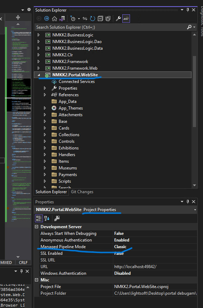This screenshot has width=203, height=308.
Task: Pin the Properties panel
Action: (188, 202)
